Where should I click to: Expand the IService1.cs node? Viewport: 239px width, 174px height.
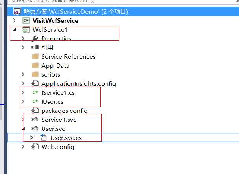[x=23, y=92]
